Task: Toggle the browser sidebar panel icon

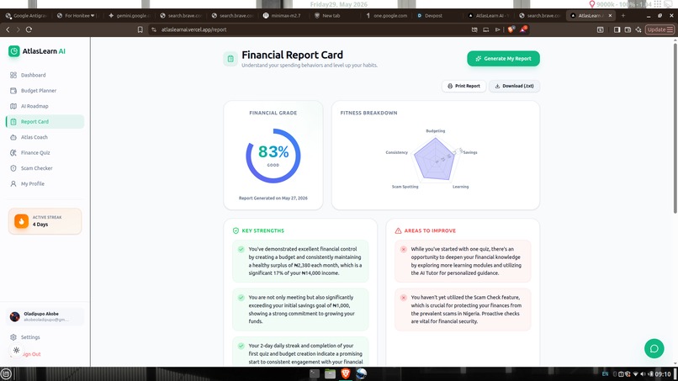Action: click(617, 29)
